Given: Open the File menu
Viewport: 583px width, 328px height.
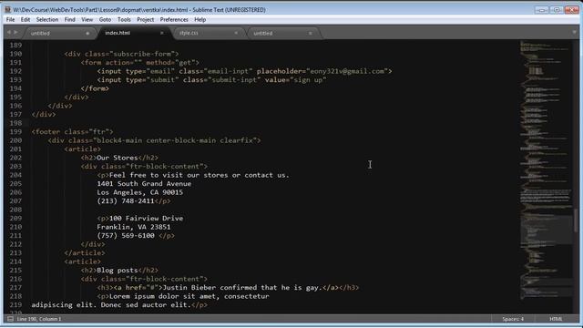Looking at the screenshot, I should coord(10,20).
